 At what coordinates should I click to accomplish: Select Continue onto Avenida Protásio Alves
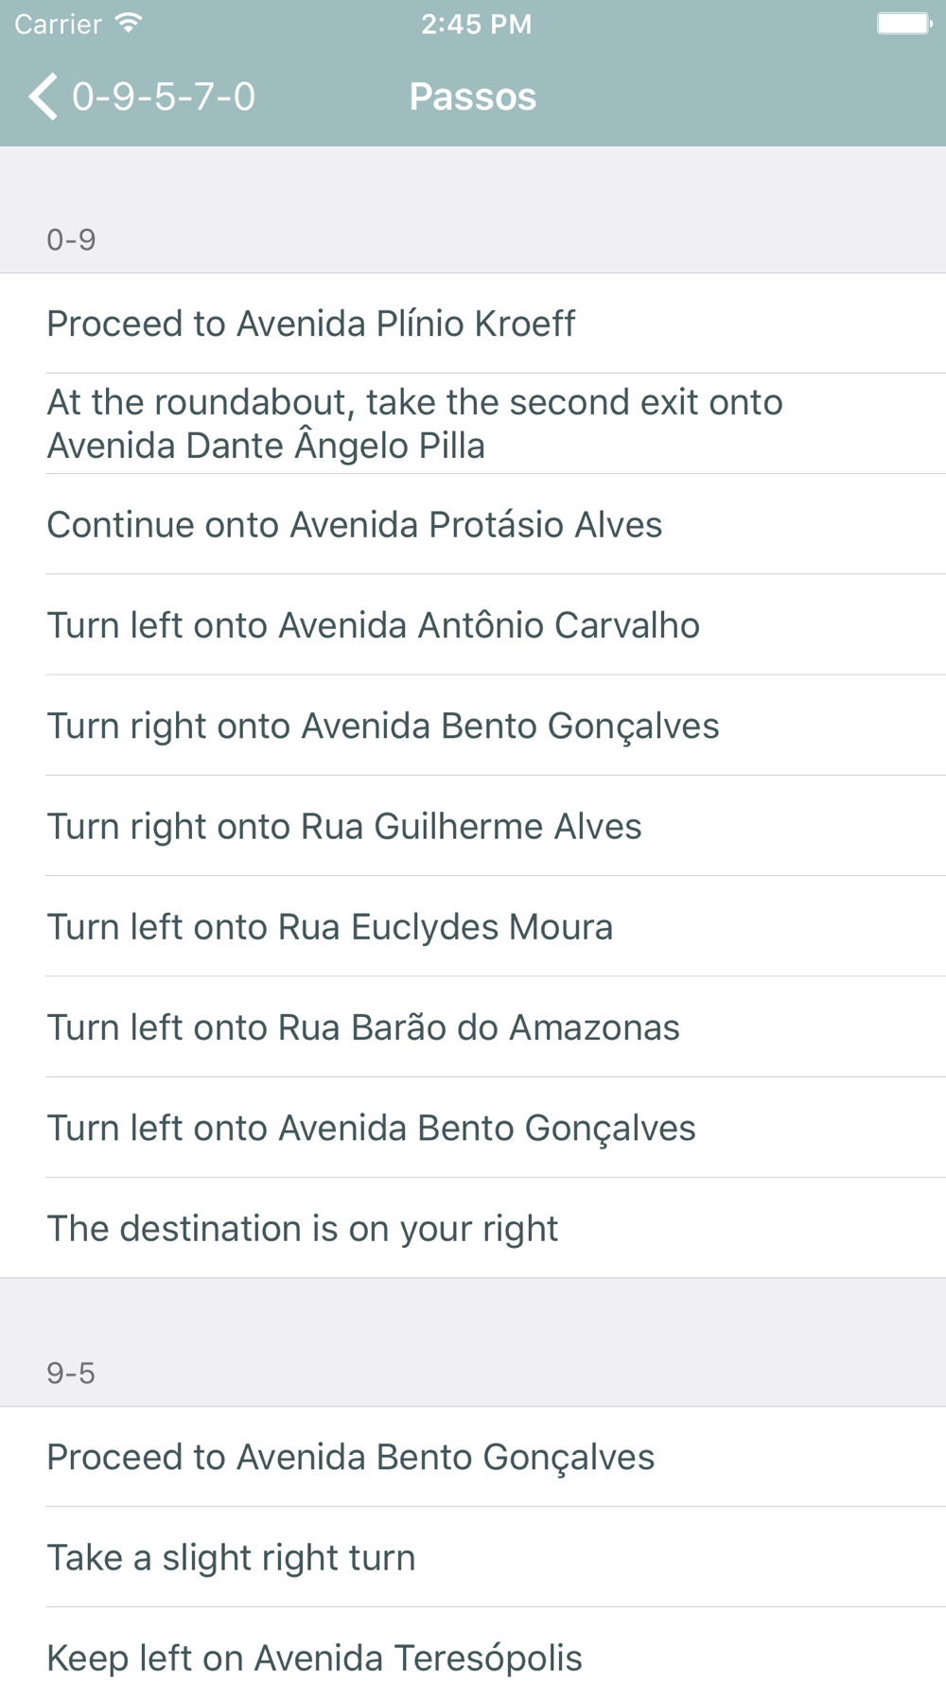[473, 524]
